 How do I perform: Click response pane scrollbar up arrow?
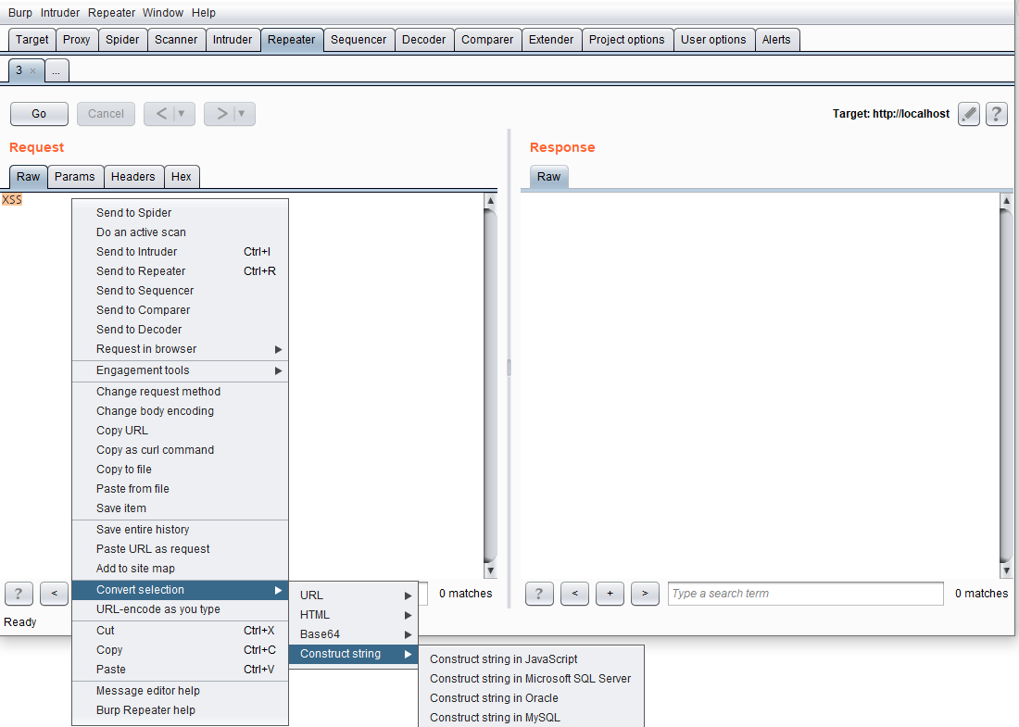(1006, 201)
